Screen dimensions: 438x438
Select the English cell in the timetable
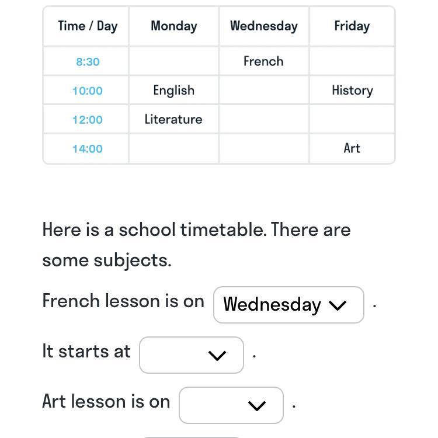173,90
